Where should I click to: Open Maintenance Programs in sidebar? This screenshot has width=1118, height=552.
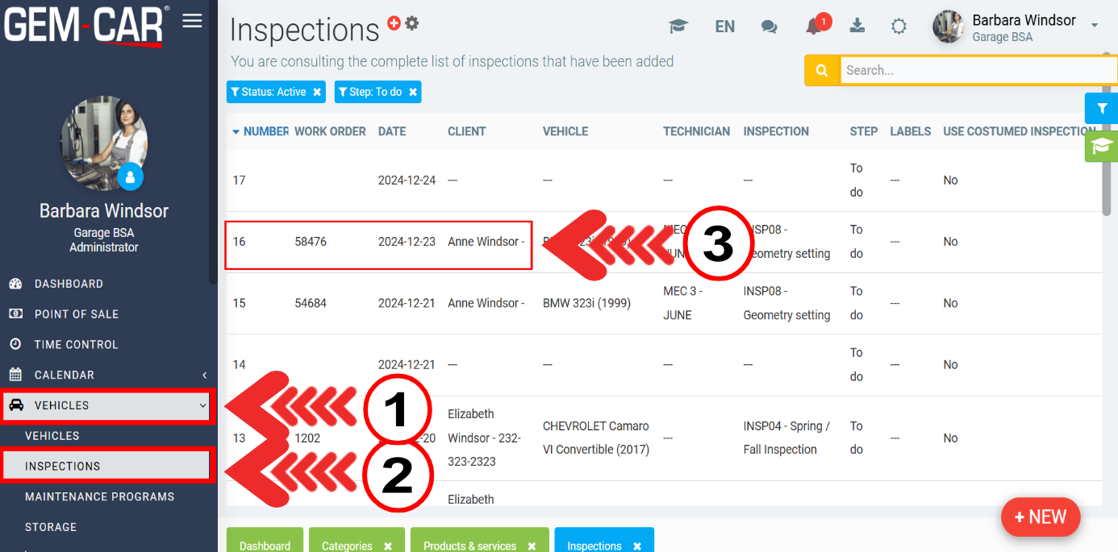tap(99, 496)
